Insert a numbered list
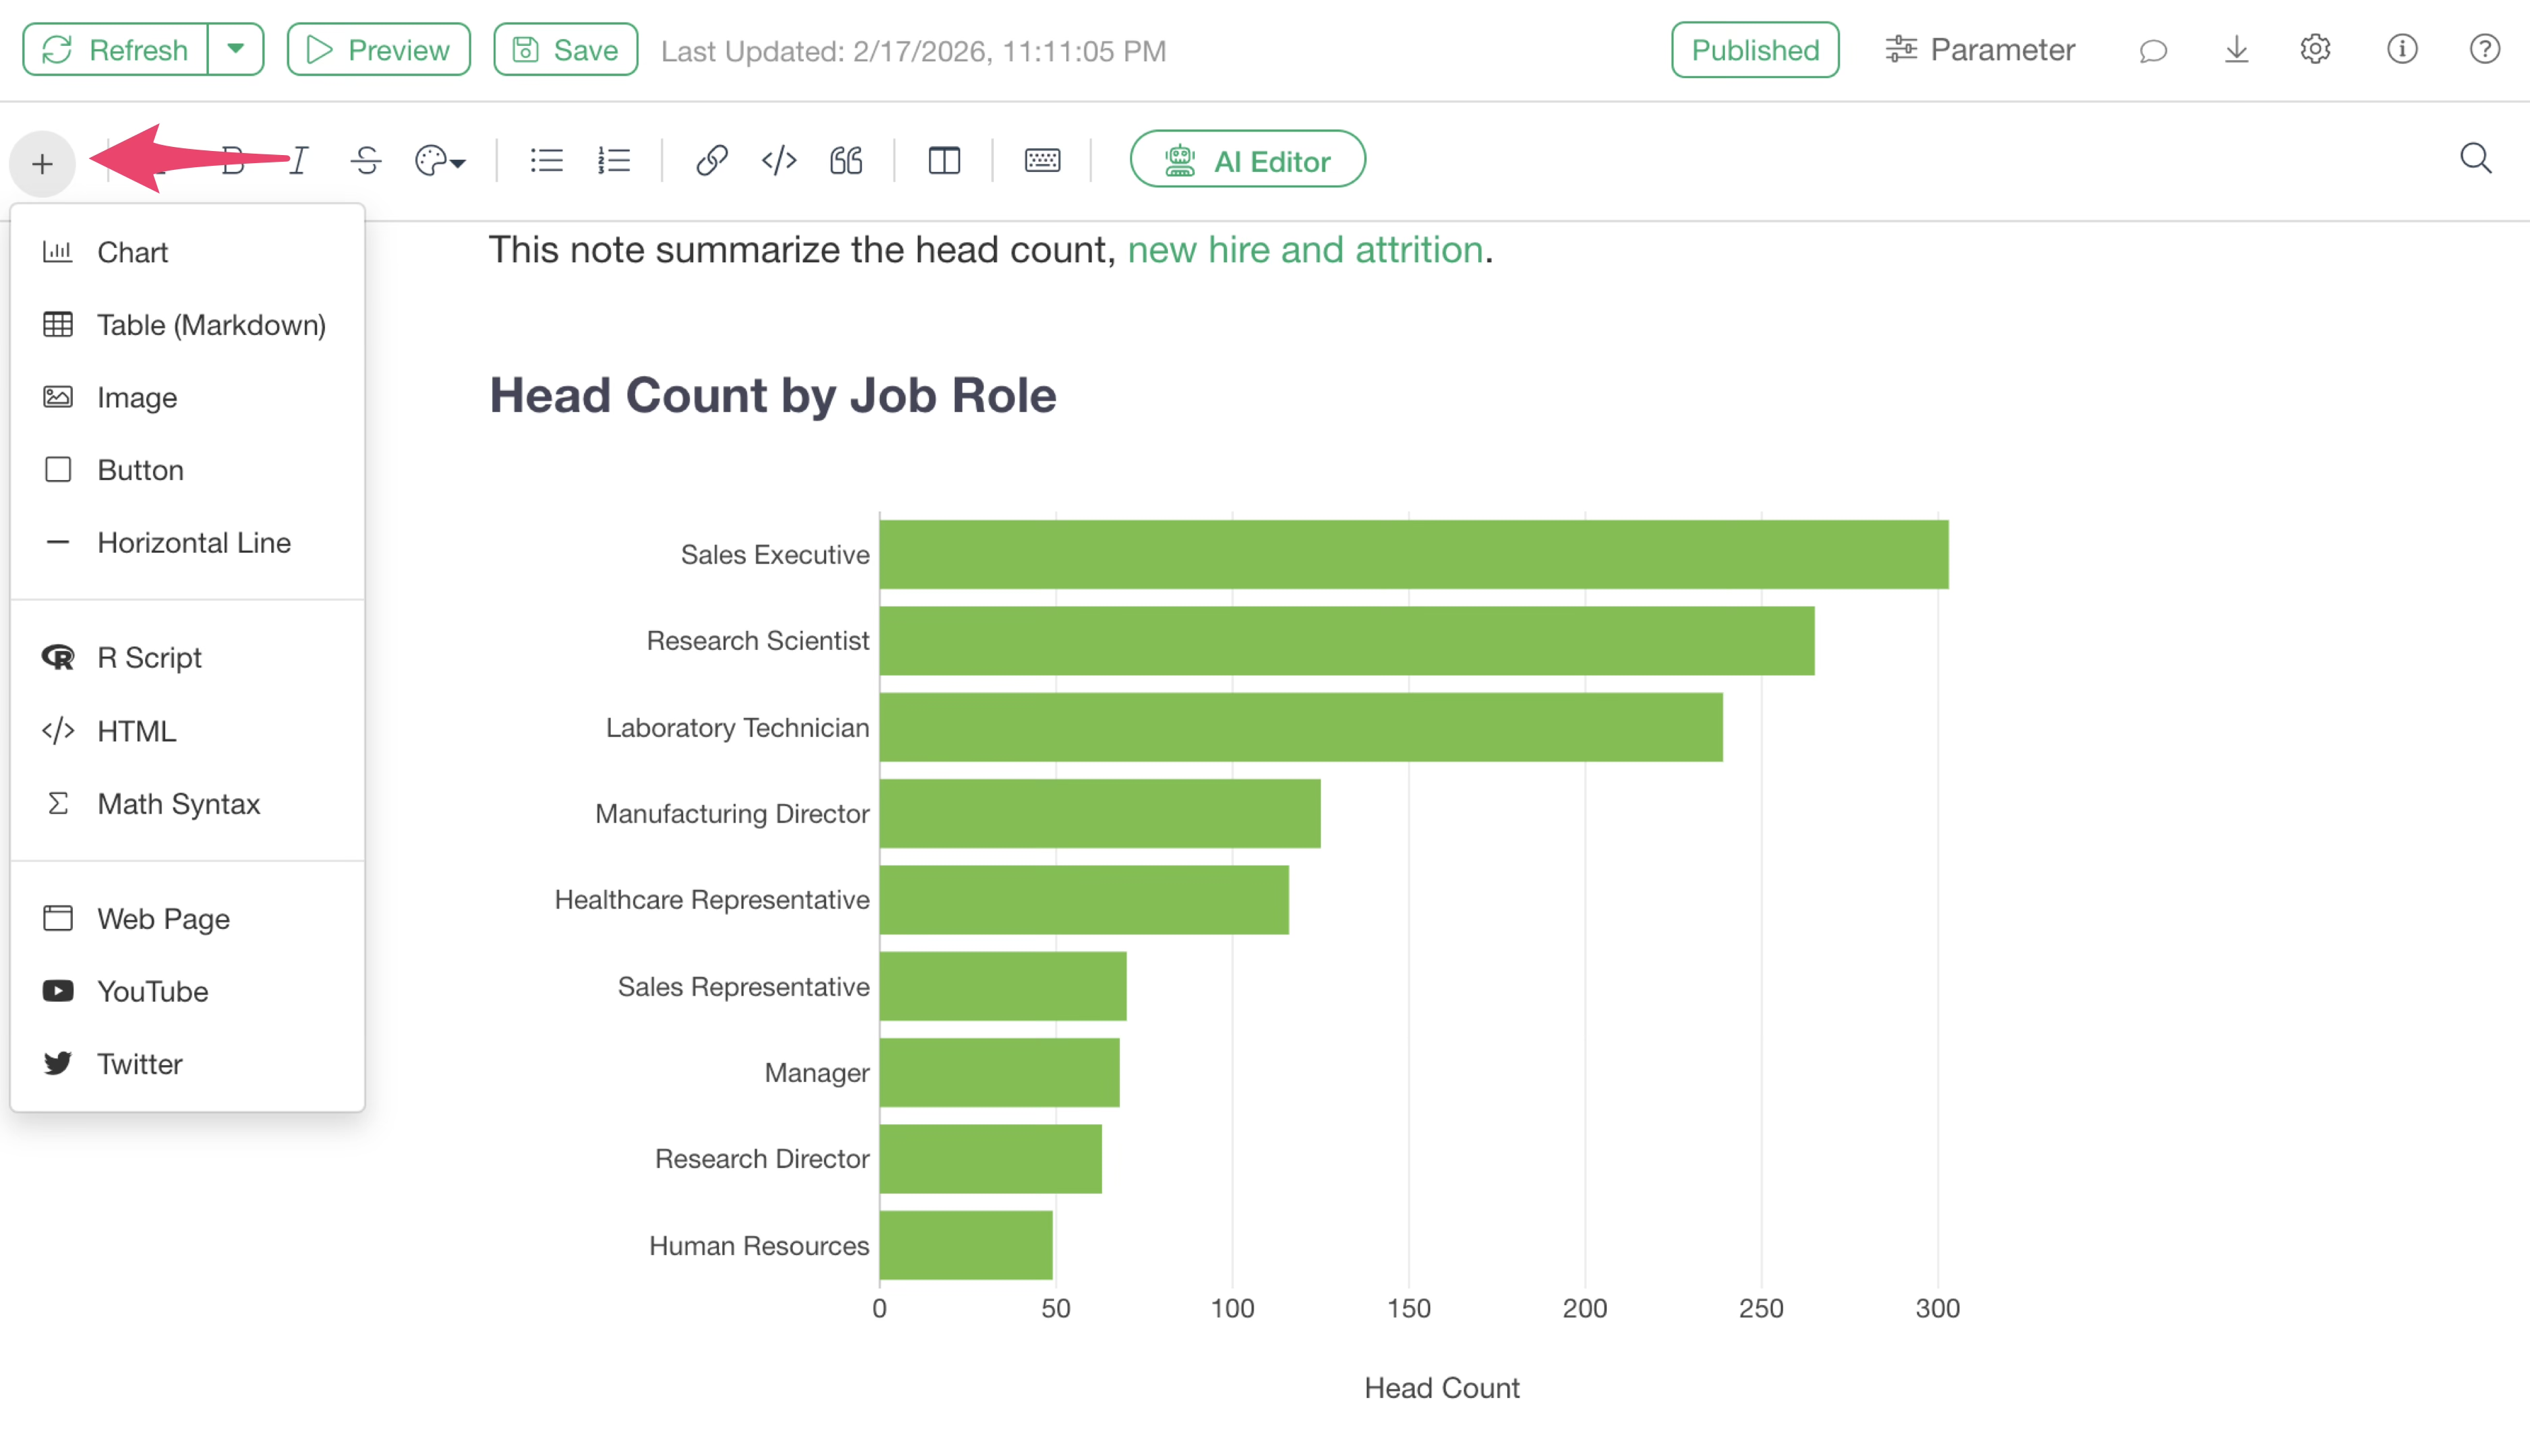The width and height of the screenshot is (2530, 1456). (x=613, y=160)
